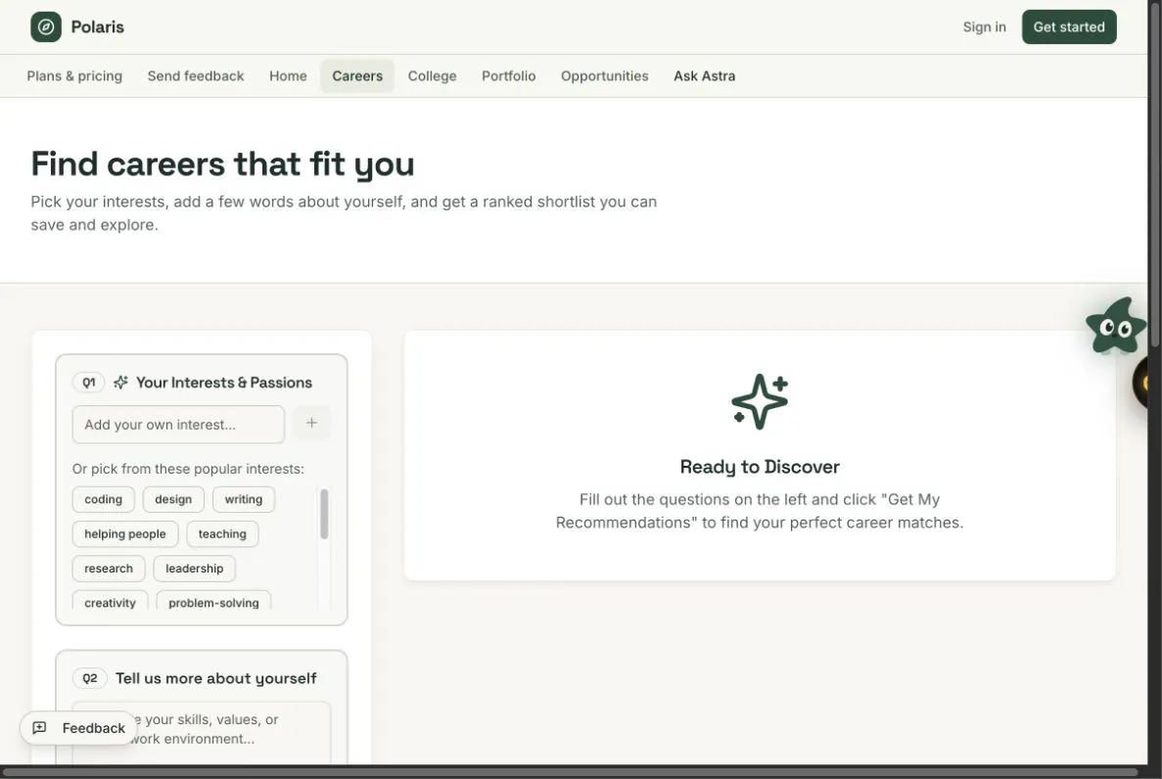Screen dimensions: 1162x779
Task: Pick the research interest chip
Action: click(109, 569)
